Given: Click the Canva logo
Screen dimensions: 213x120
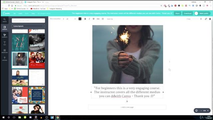Looking at the screenshot, I should click(x=6, y=13).
